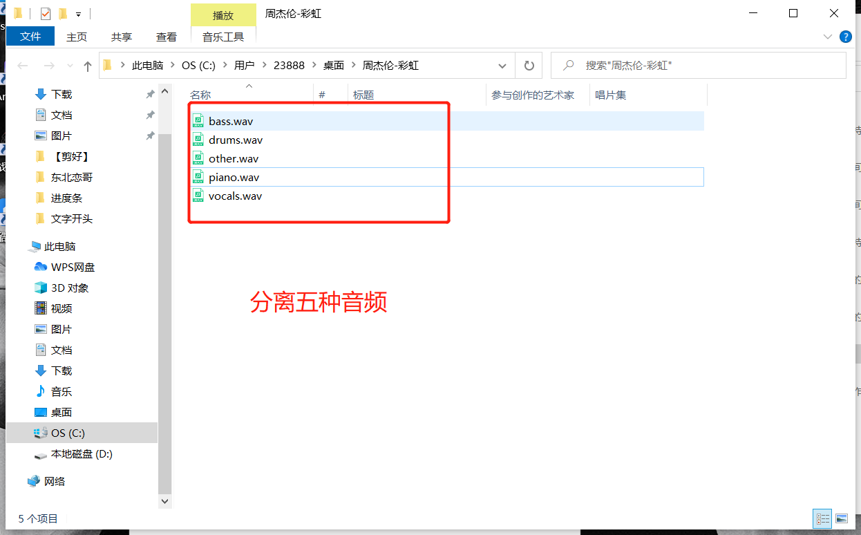Click the search box for 周杰伦-彩虹
The height and width of the screenshot is (535, 861).
698,66
